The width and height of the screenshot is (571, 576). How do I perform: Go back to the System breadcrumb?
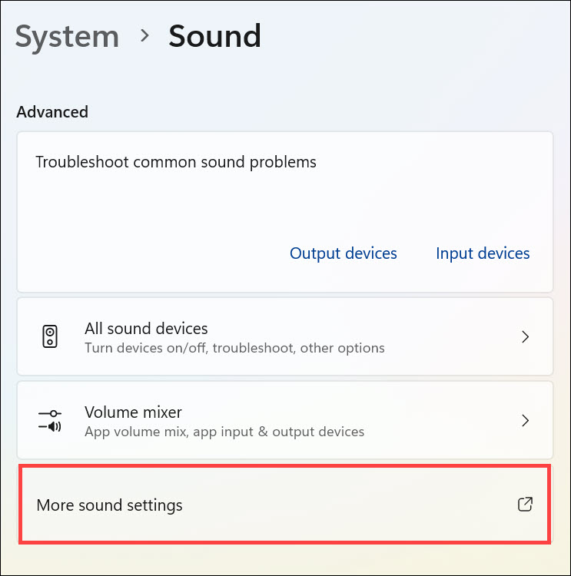click(67, 37)
